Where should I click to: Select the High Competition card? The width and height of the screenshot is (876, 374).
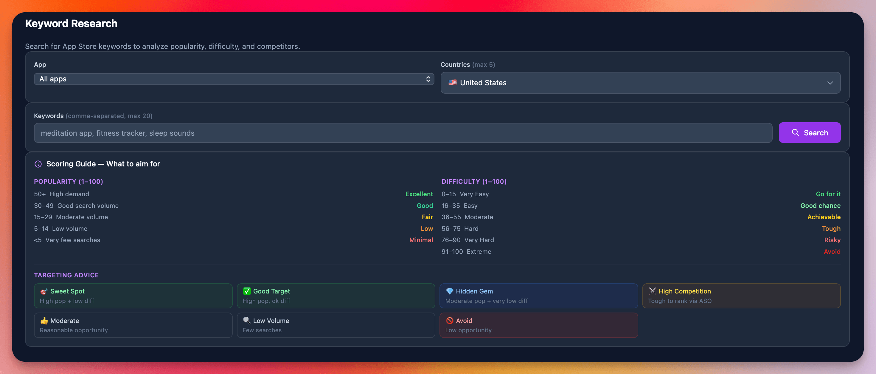point(741,296)
